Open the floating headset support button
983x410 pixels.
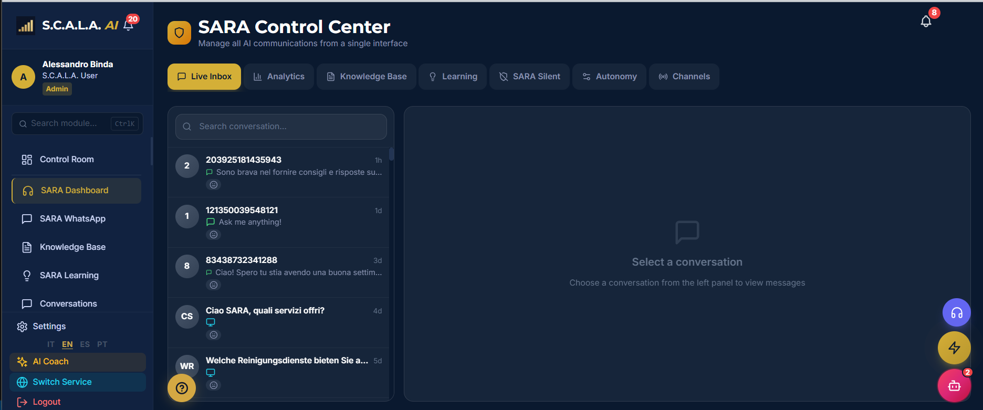pos(957,313)
